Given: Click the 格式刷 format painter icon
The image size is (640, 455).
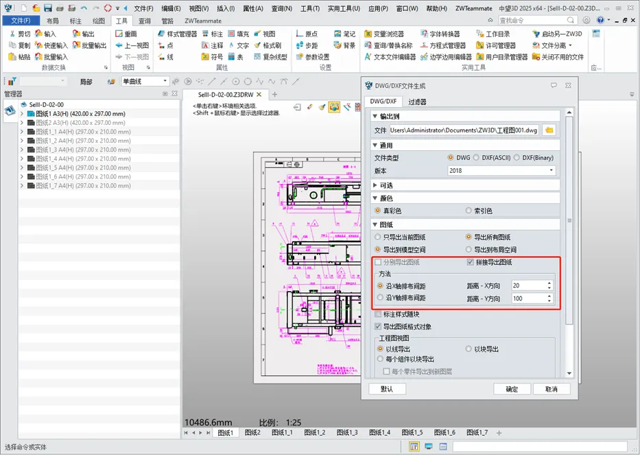Looking at the screenshot, I should (257, 45).
